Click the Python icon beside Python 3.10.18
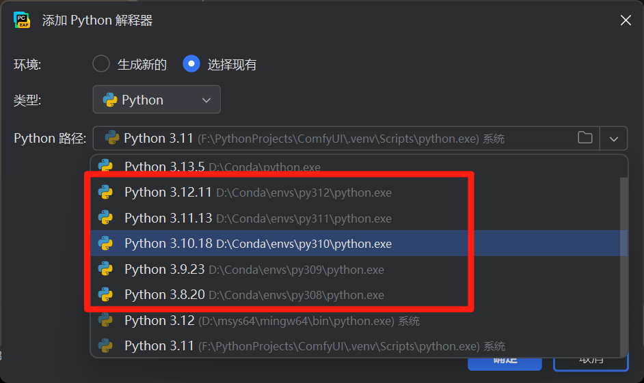 [105, 243]
